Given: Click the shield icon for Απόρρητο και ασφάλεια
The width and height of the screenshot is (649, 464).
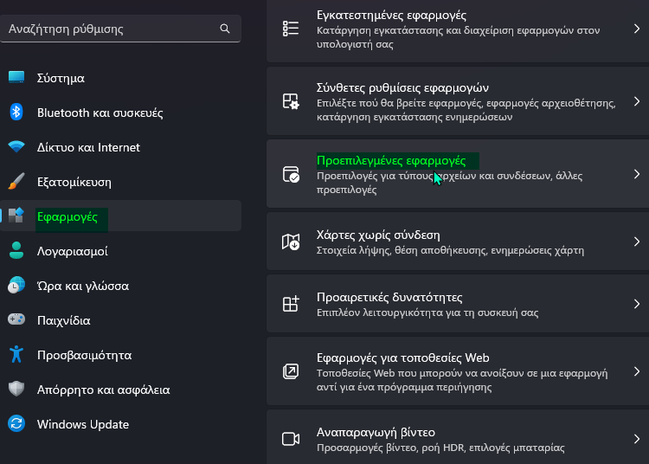Looking at the screenshot, I should pyautogui.click(x=16, y=389).
